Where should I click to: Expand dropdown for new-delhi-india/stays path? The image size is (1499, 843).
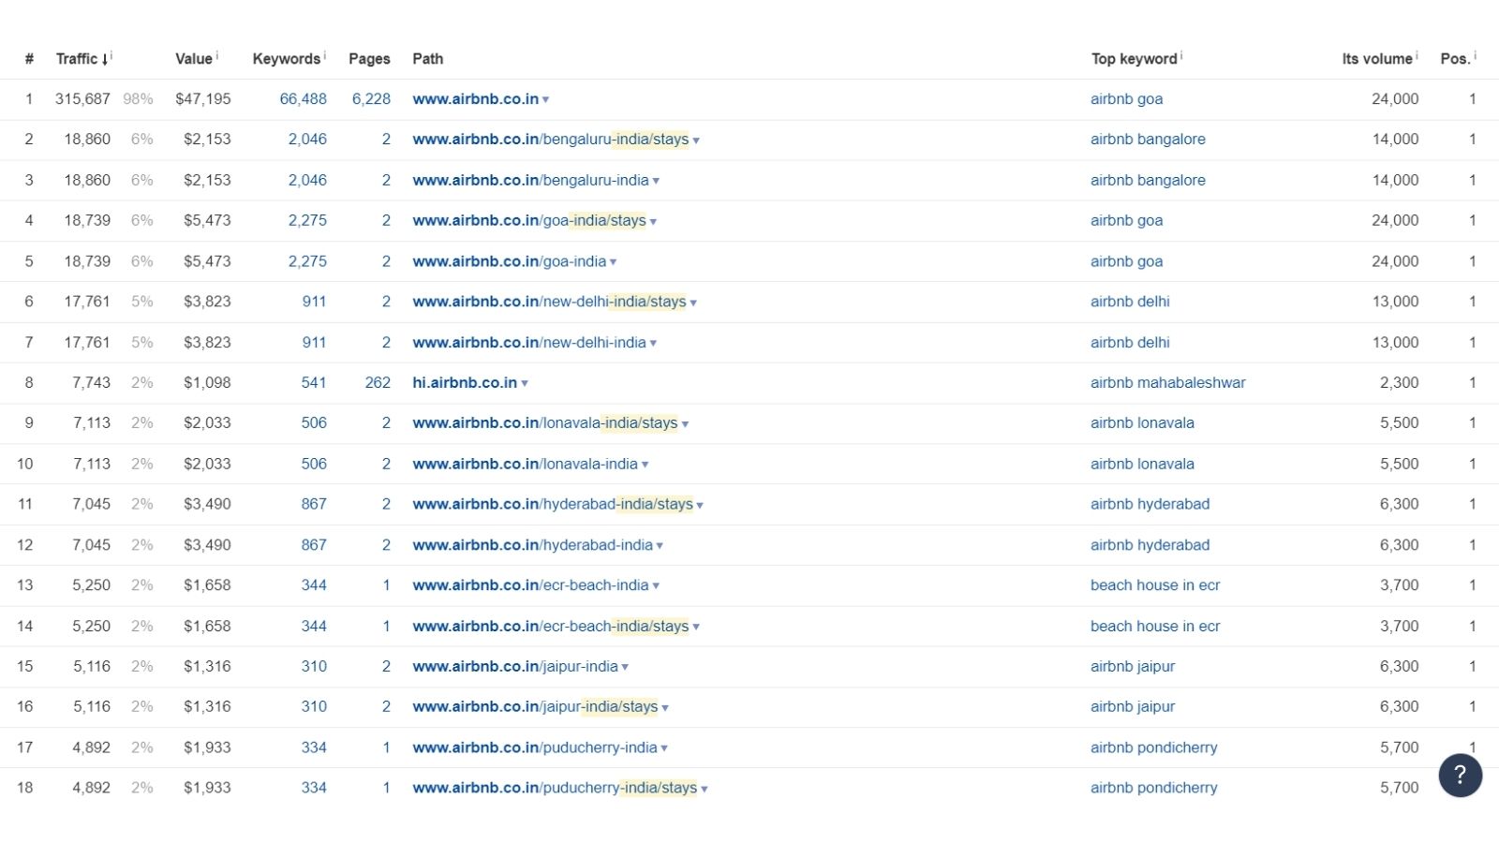pyautogui.click(x=693, y=303)
